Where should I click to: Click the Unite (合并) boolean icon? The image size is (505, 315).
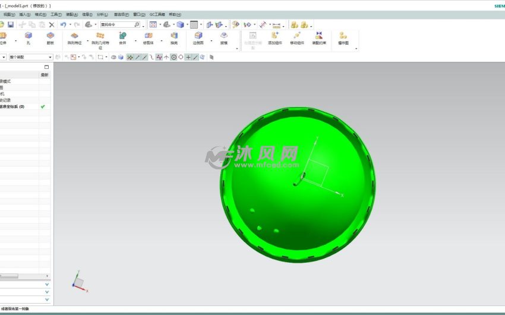point(122,36)
